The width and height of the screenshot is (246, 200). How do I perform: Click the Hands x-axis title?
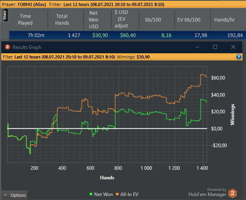point(107,178)
